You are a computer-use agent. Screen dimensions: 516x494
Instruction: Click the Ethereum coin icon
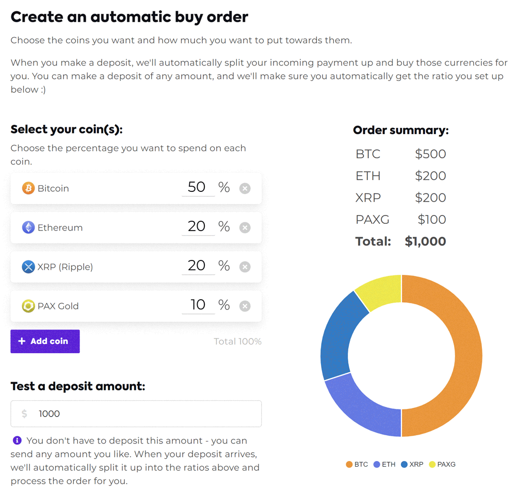click(28, 227)
